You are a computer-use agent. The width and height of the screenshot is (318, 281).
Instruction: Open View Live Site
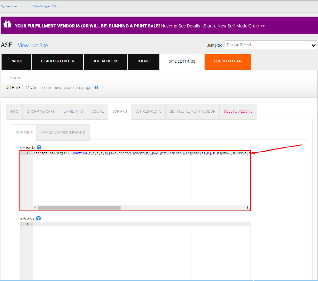[x=32, y=45]
